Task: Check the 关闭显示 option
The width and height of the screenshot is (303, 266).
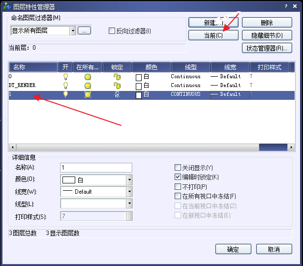Action: (178, 168)
